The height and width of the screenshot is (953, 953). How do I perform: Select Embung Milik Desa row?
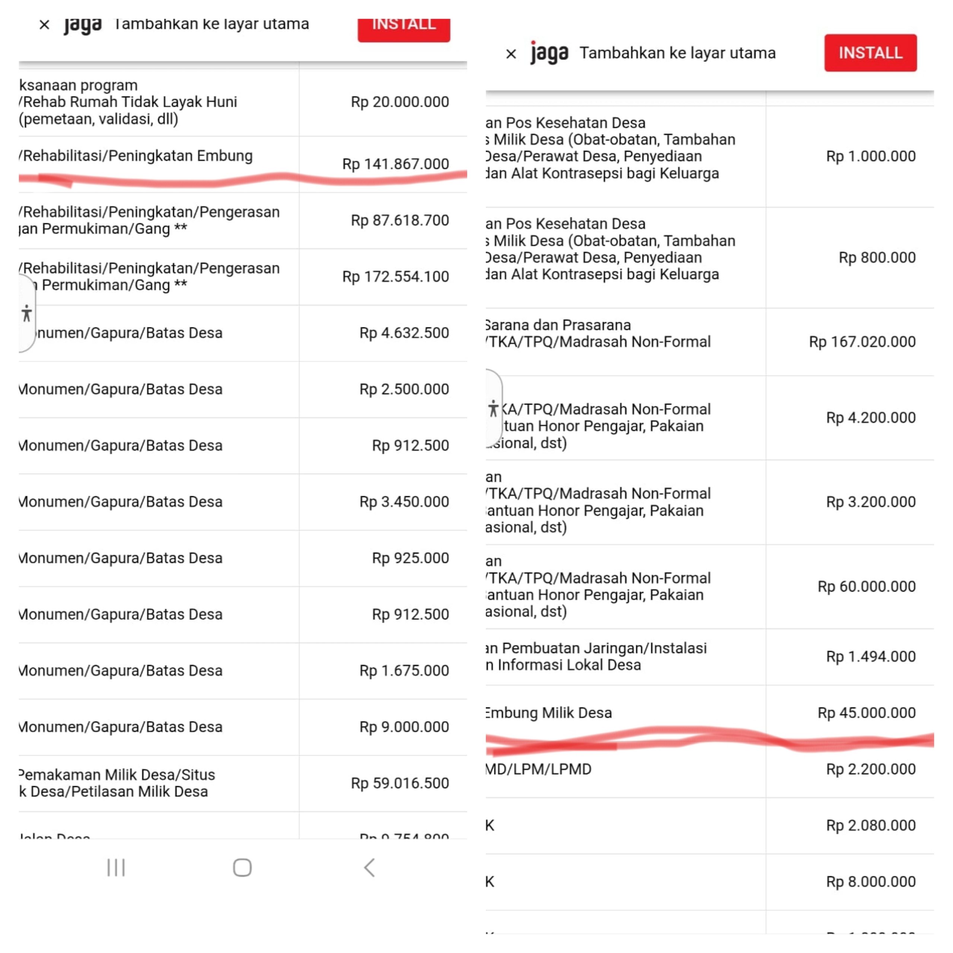[x=549, y=713]
